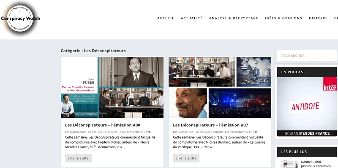Click Lire la suite for émission #08
The width and height of the screenshot is (338, 168).
click(78, 158)
